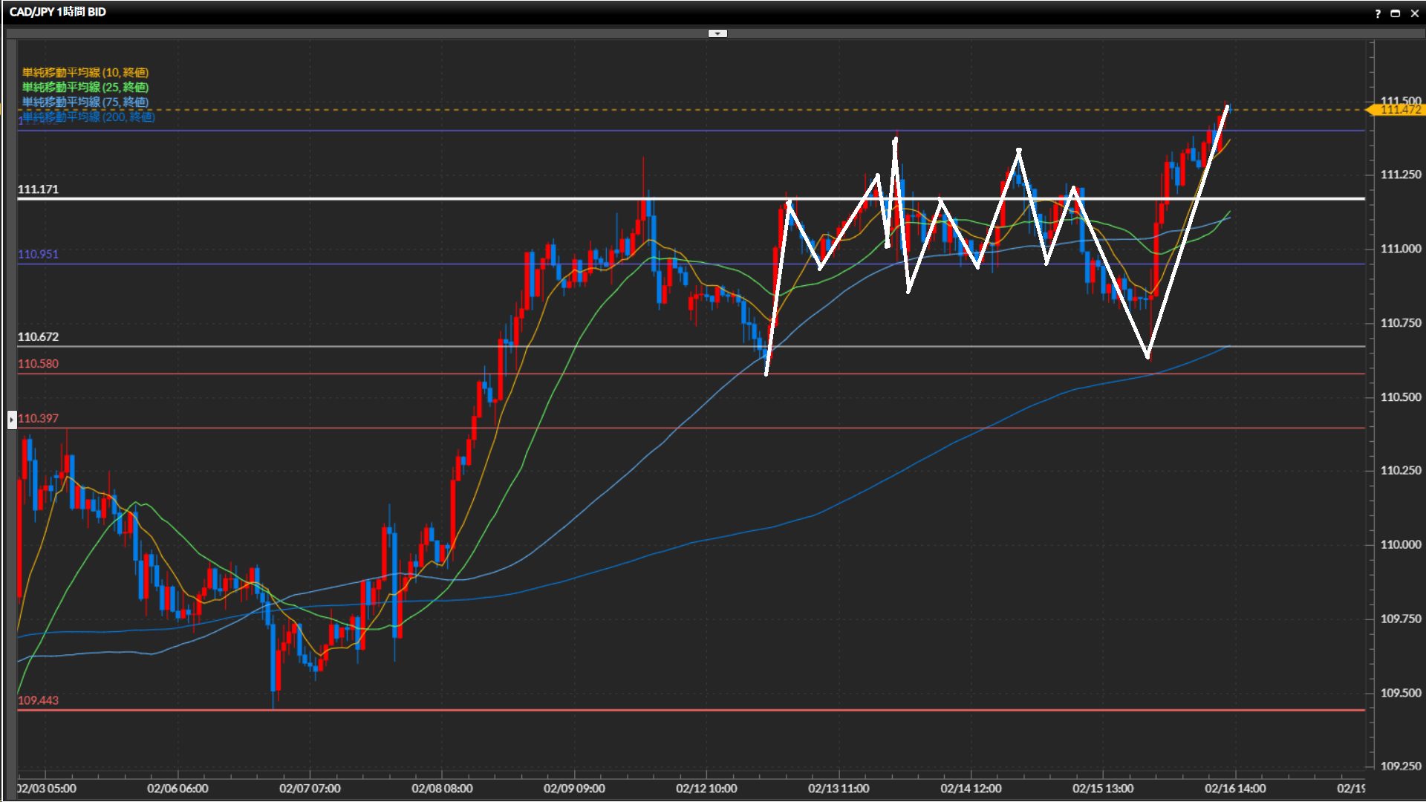Select the 110.672 horizontal line label
Viewport: 1426px width, 802px height.
click(38, 336)
